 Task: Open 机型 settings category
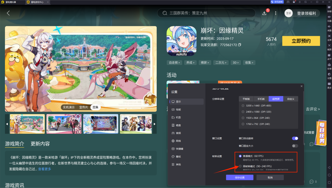(187, 117)
